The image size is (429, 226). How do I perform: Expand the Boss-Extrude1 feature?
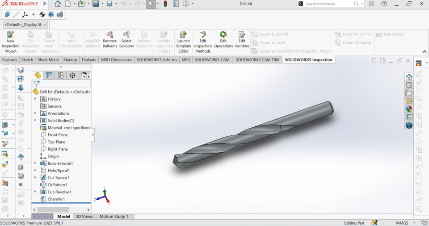35,163
